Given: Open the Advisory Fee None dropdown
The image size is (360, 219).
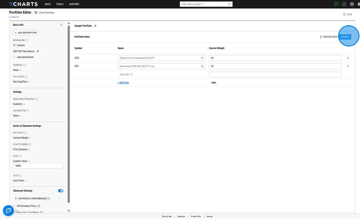Looking at the screenshot, I should click(17, 116).
